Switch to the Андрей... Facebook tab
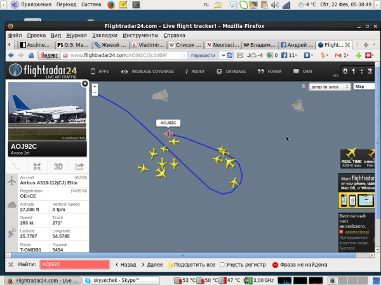 click(297, 45)
